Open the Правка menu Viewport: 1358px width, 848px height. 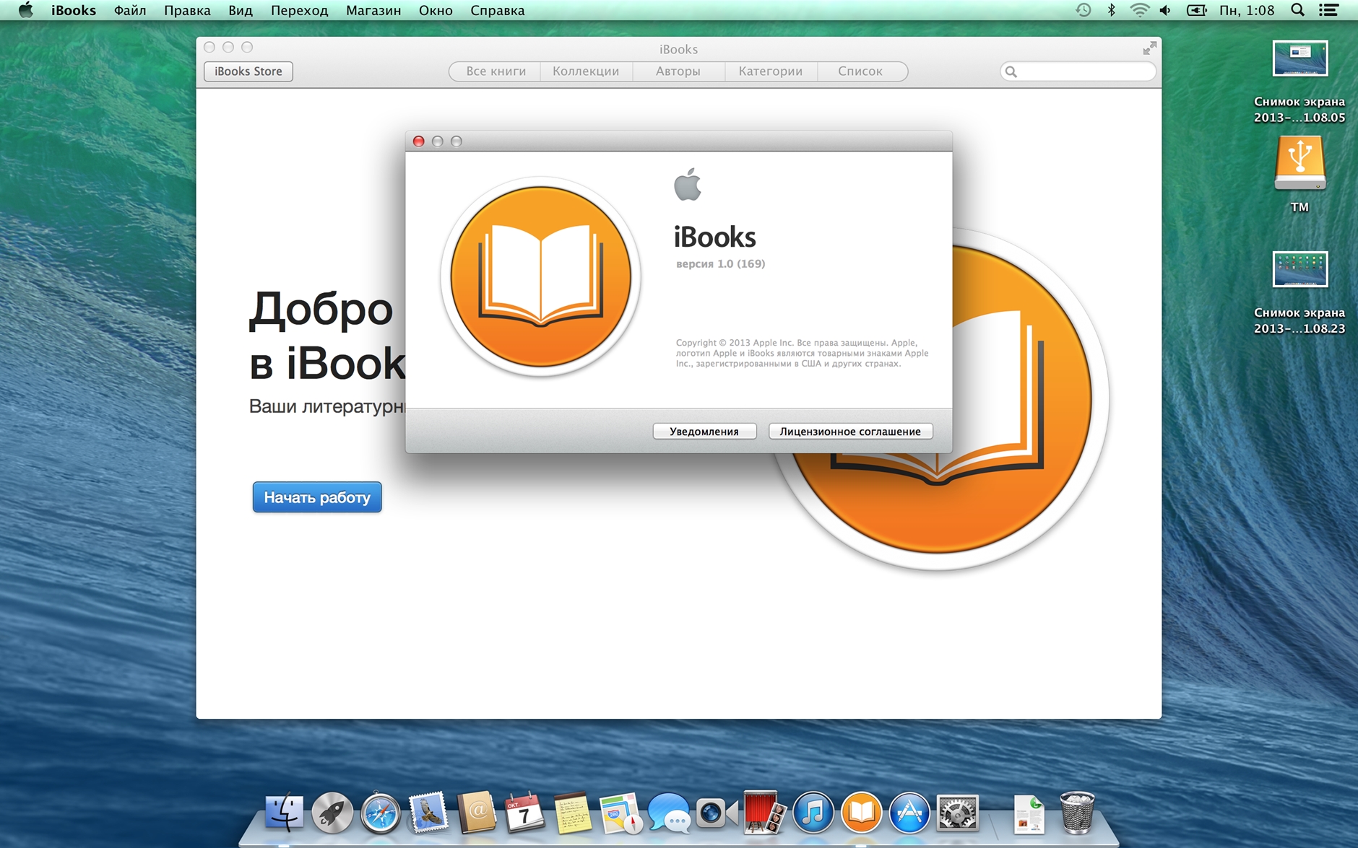point(187,10)
